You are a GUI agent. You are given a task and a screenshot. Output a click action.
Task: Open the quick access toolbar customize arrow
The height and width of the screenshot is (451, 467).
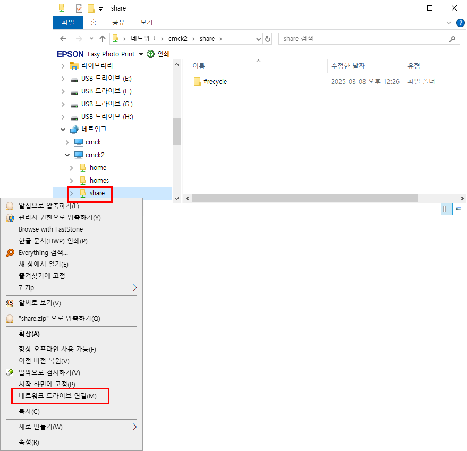[x=100, y=9]
